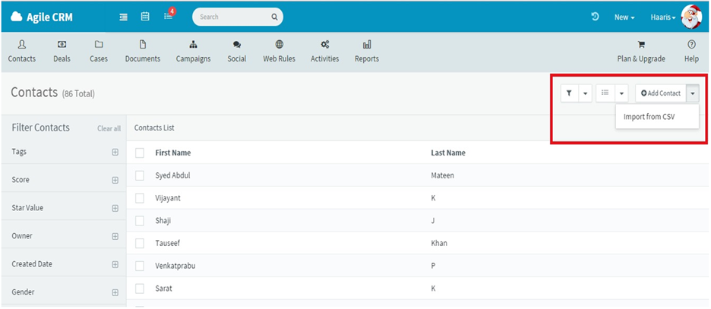The height and width of the screenshot is (309, 711).
Task: Click the filter funnel button
Action: coord(570,93)
